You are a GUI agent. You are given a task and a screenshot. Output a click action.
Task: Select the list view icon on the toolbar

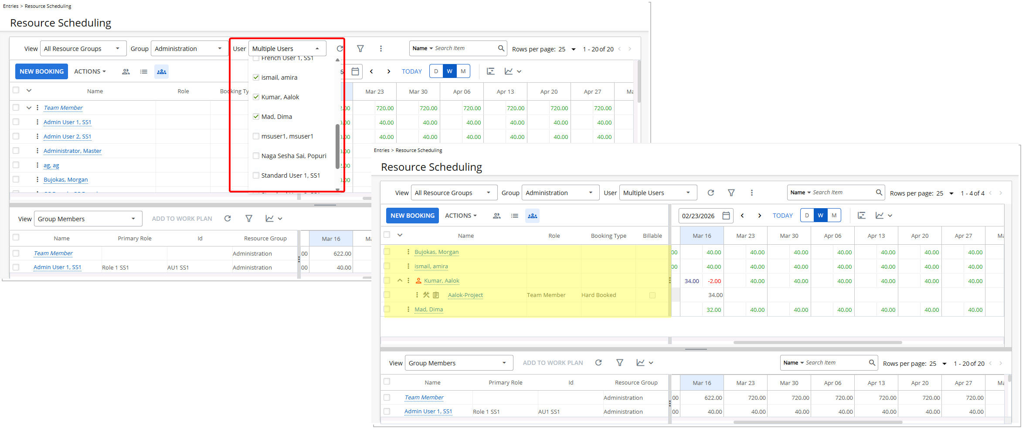click(x=515, y=216)
